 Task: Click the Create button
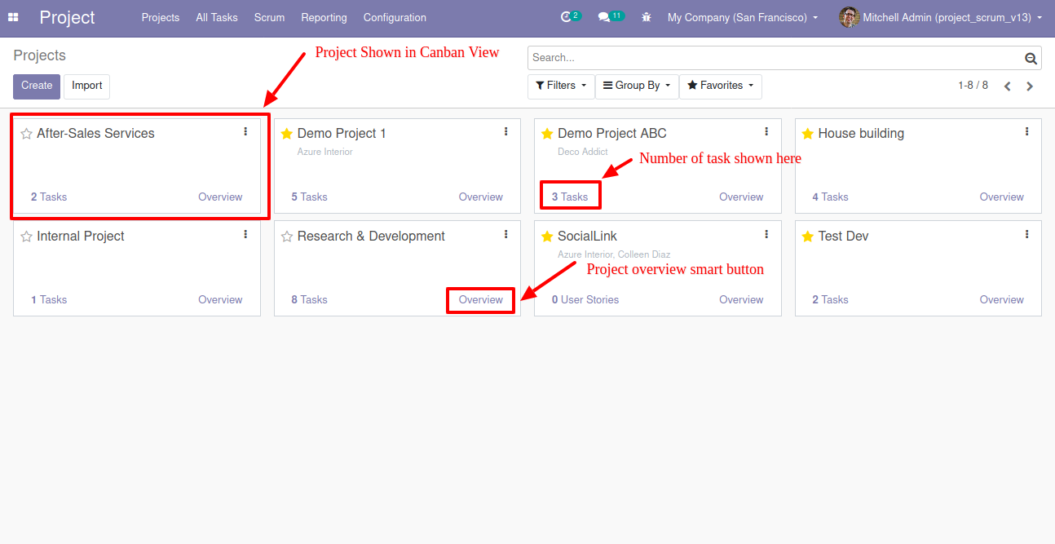(36, 86)
